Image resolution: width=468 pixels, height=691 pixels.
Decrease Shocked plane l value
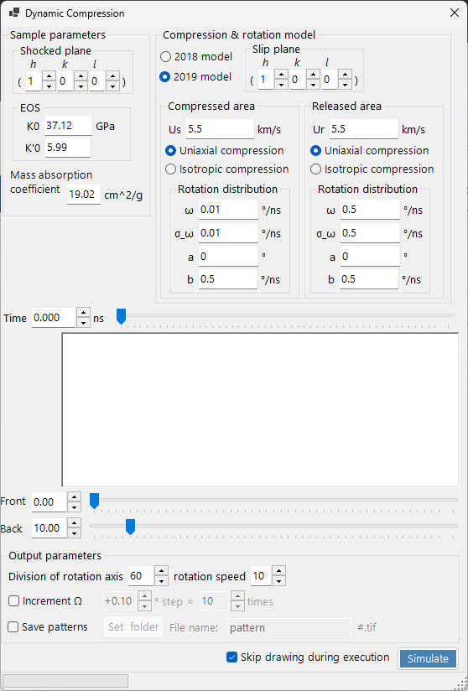(x=113, y=86)
